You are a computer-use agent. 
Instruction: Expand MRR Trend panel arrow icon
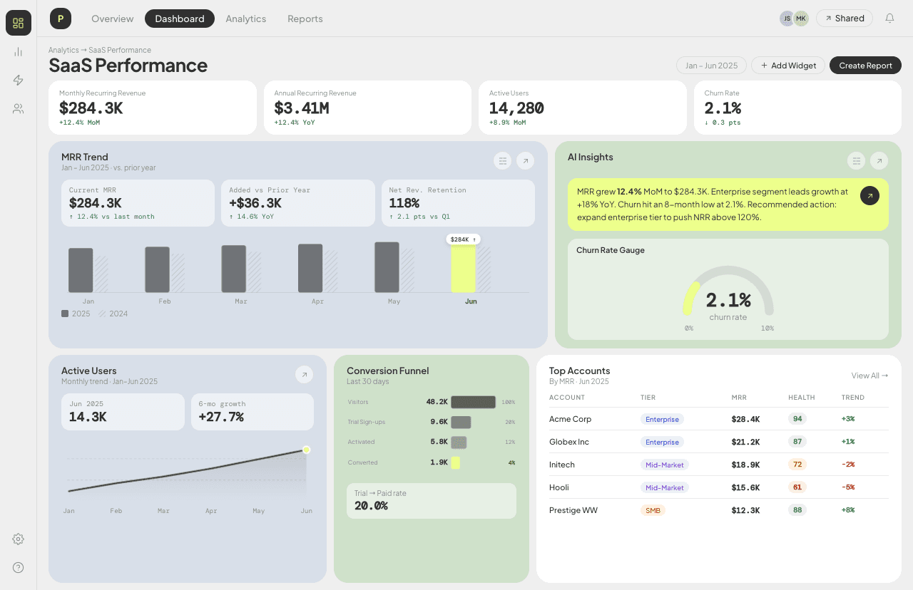coord(525,161)
